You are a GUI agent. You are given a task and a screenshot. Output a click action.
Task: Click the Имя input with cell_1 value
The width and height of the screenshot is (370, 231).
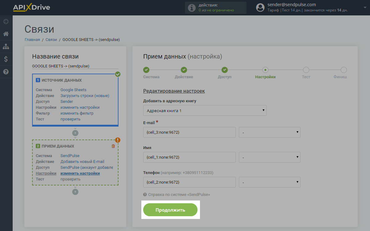click(189, 157)
